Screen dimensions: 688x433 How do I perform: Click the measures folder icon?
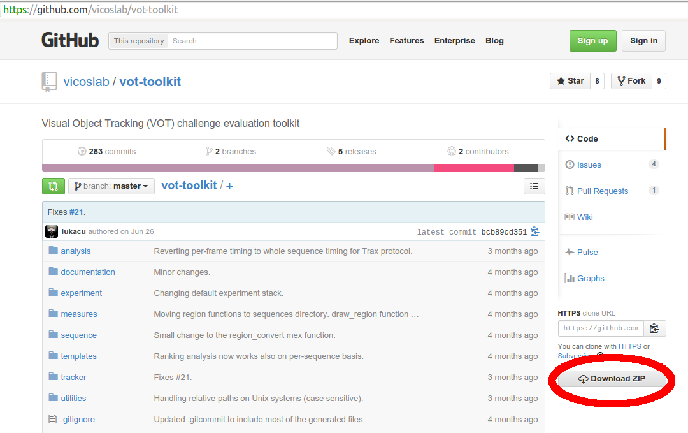[x=53, y=314]
